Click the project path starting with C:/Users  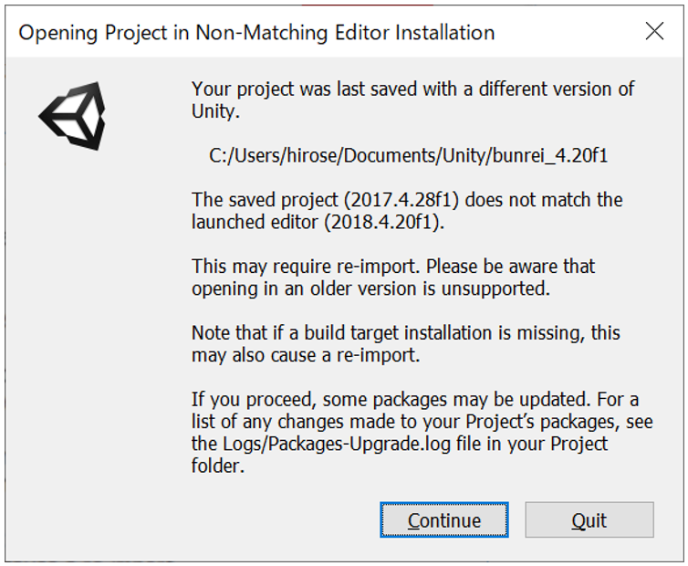408,155
